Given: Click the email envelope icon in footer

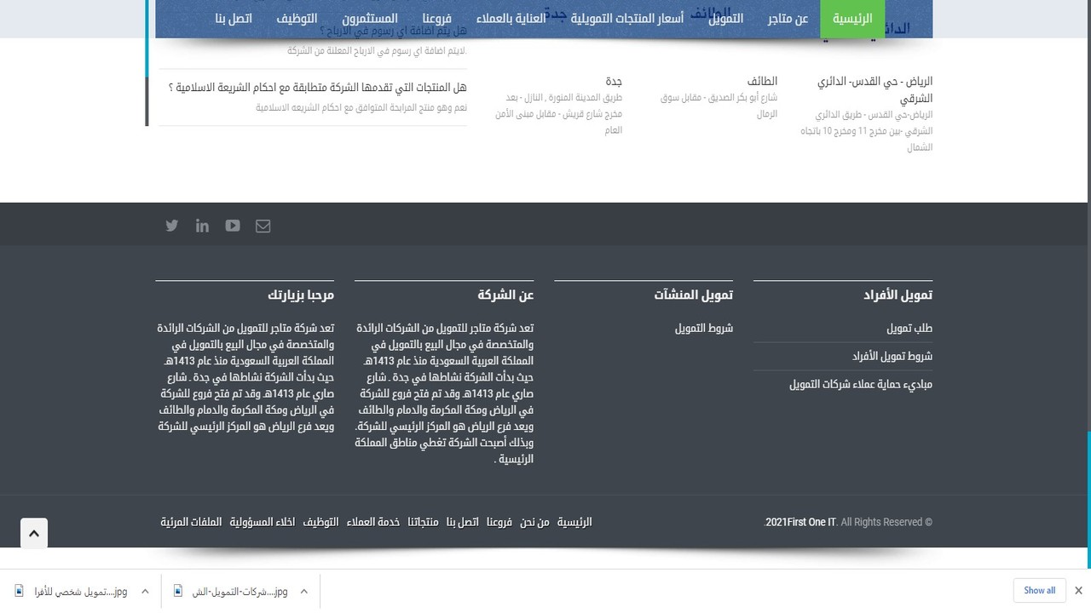Looking at the screenshot, I should coord(263,226).
